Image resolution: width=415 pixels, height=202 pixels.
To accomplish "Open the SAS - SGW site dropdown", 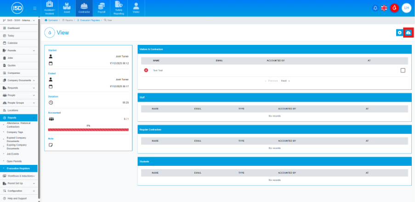I will [x=19, y=20].
